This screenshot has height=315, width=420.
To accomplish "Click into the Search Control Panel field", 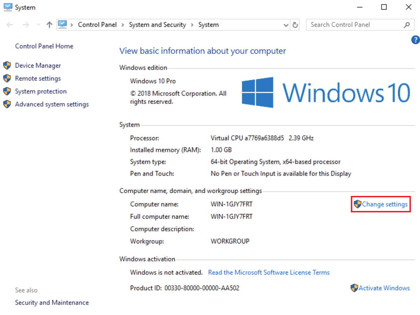I will coord(353,25).
